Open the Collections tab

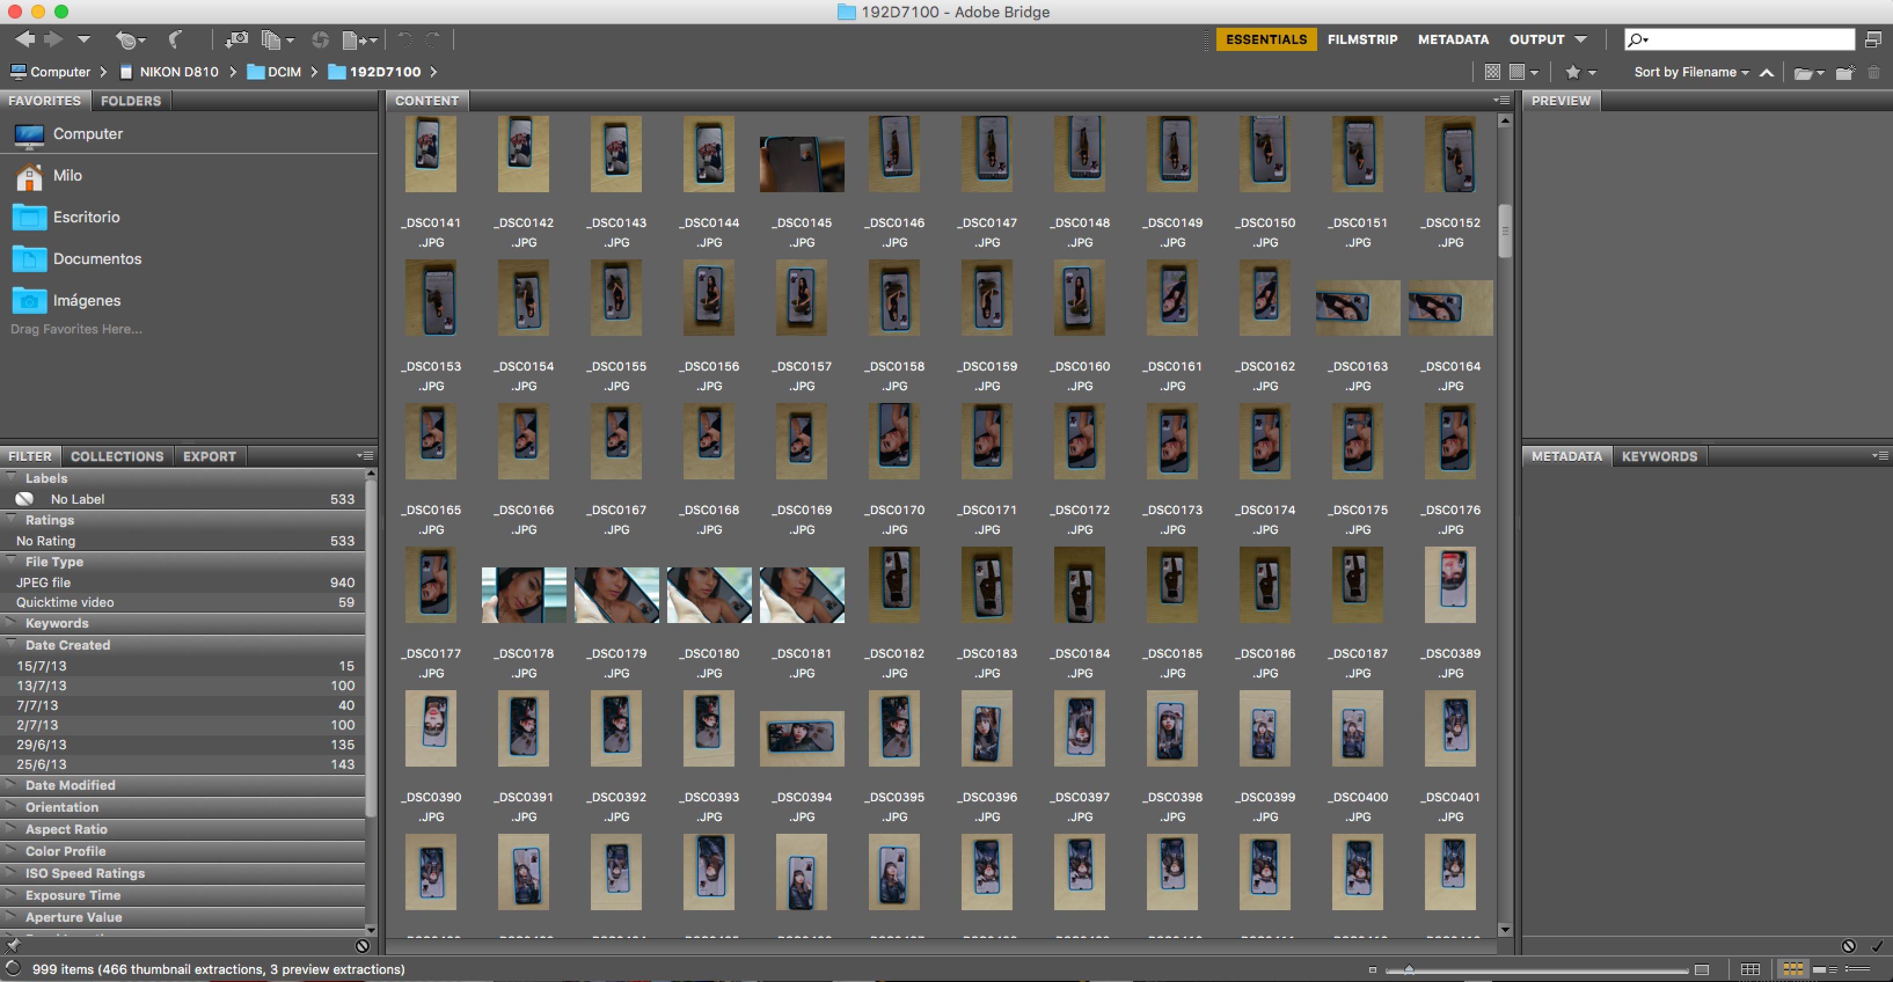pos(117,456)
